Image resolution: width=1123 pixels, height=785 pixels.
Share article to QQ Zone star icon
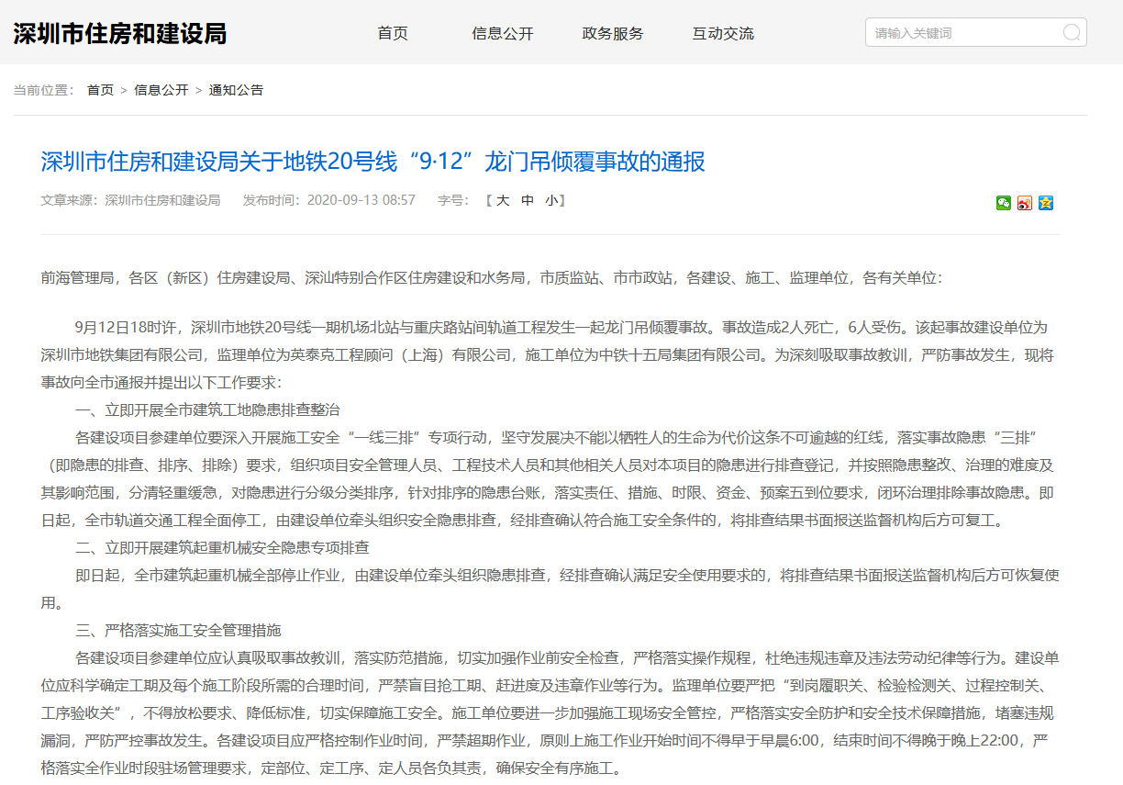pos(1046,203)
